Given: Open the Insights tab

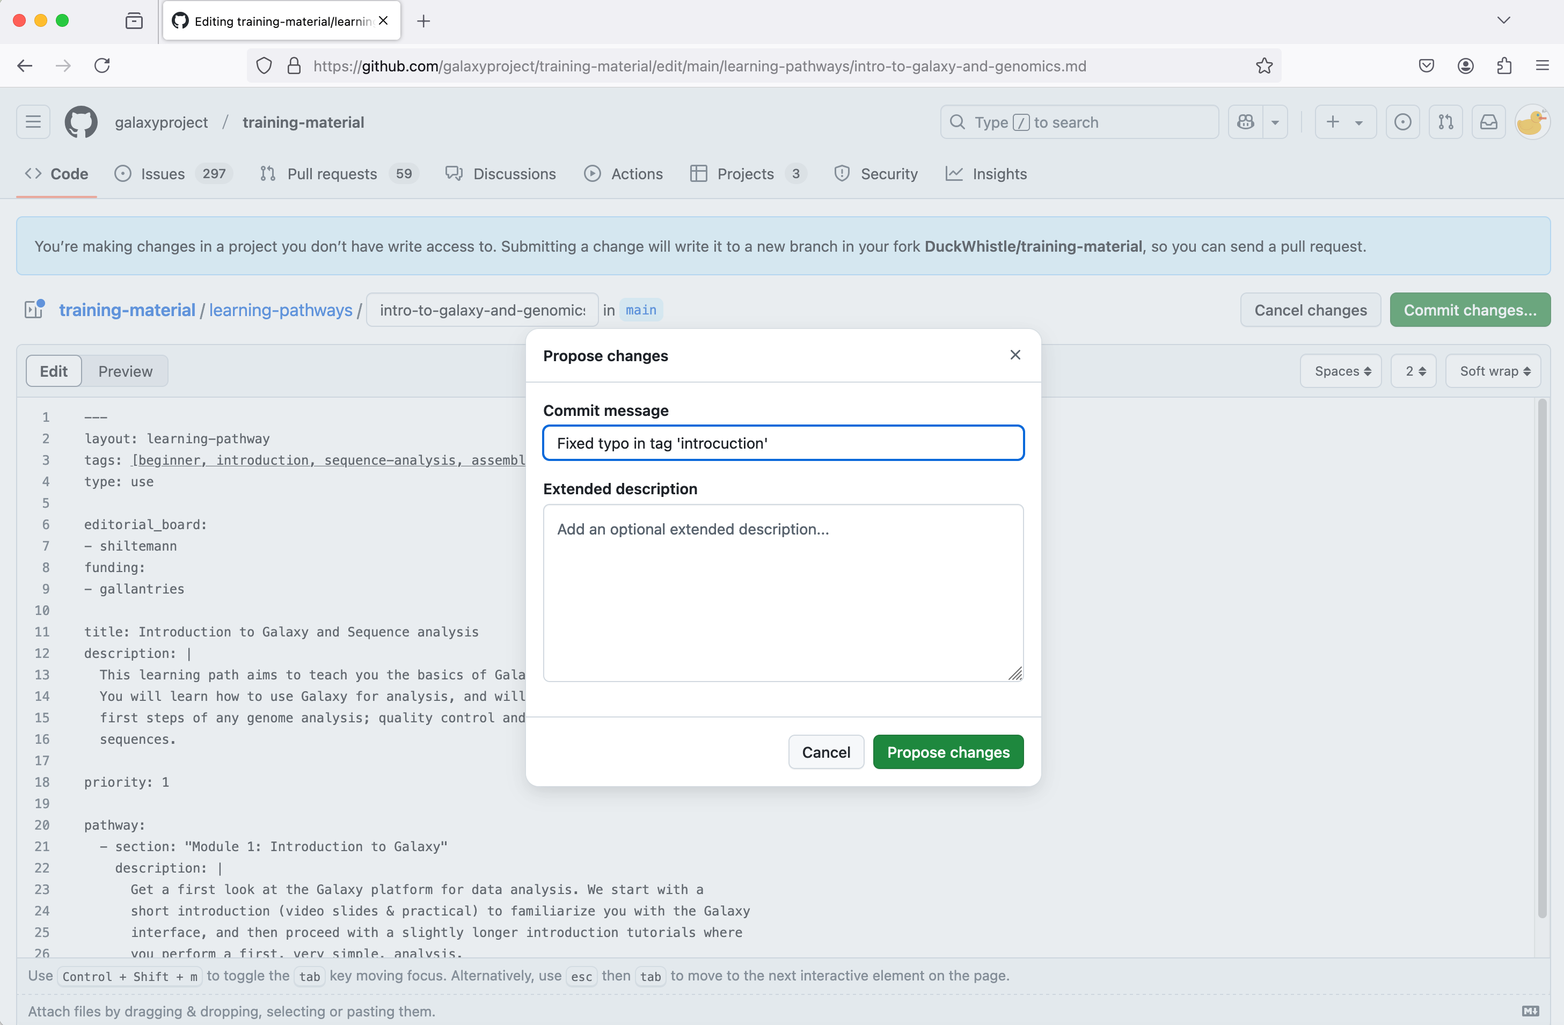Looking at the screenshot, I should [986, 173].
